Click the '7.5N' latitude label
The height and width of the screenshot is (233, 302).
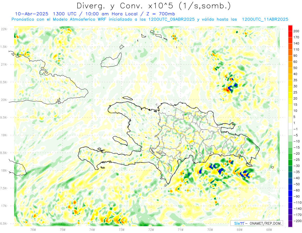coord(4,188)
